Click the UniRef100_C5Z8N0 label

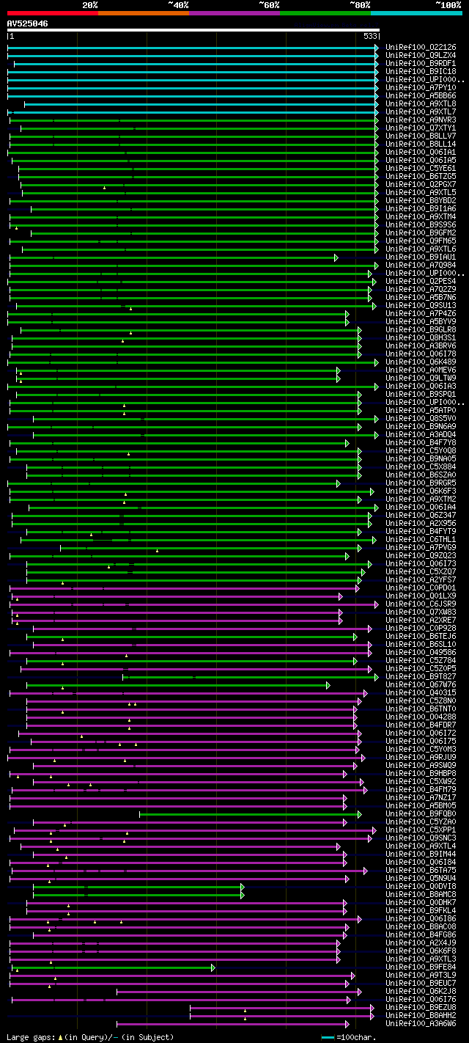pyautogui.click(x=421, y=700)
